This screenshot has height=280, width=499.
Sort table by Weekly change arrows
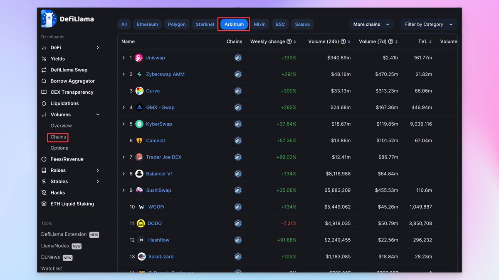295,41
